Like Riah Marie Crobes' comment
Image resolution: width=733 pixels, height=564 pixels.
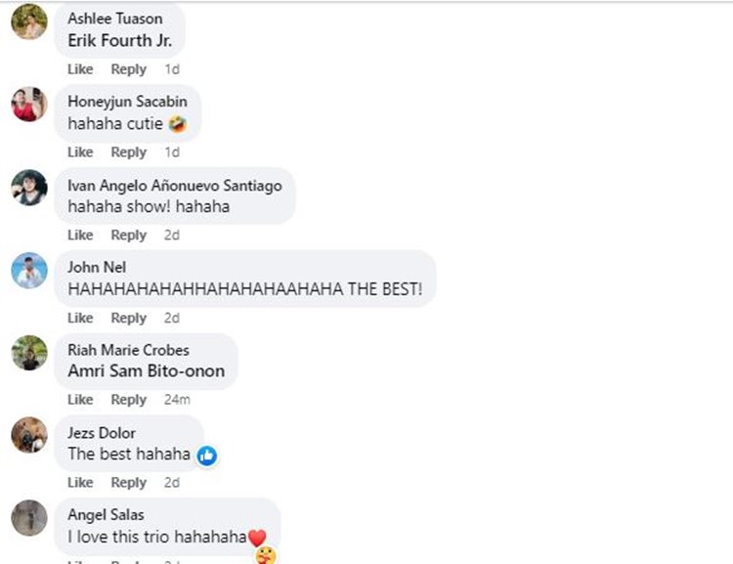(80, 400)
